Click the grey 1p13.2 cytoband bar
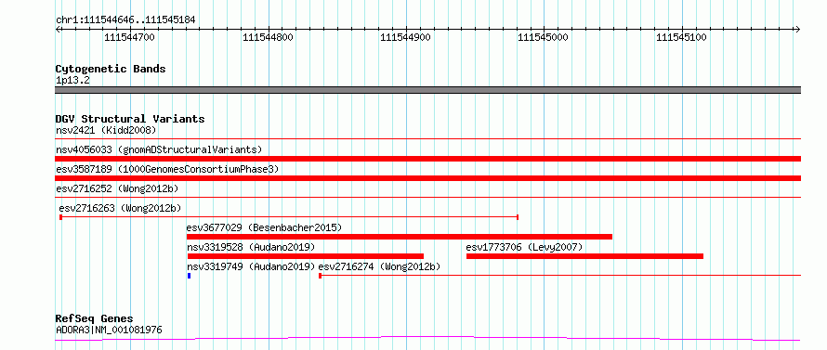Viewport: 827px width, 350px height. 427,90
